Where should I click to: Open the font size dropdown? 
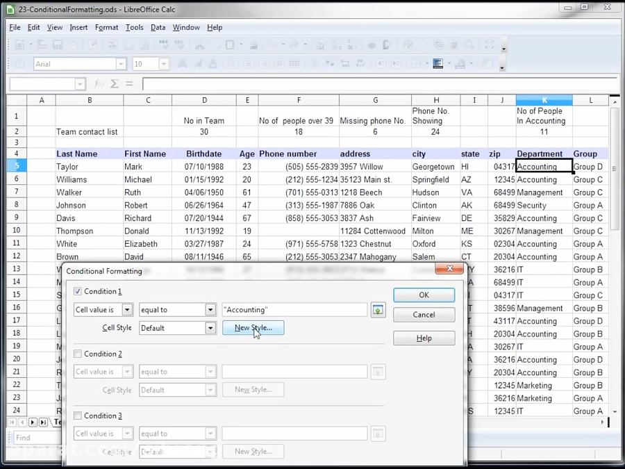click(x=163, y=63)
